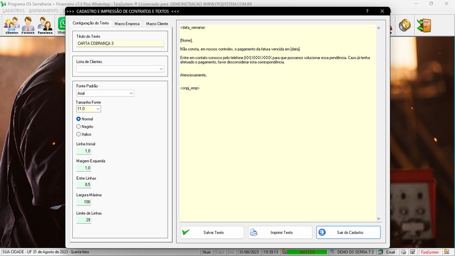Click the Linha Inicial value field
This screenshot has width=455, height=256.
tap(84, 151)
